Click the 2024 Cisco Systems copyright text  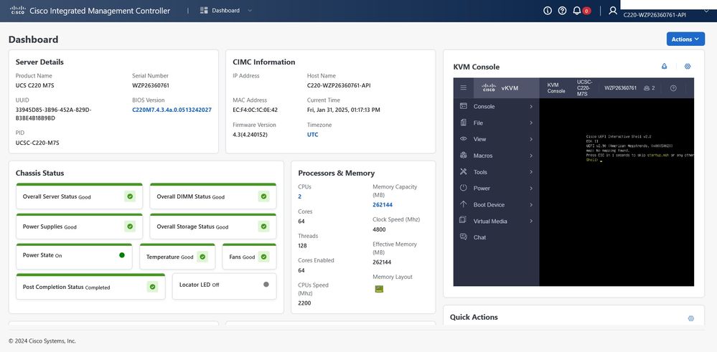[42, 341]
